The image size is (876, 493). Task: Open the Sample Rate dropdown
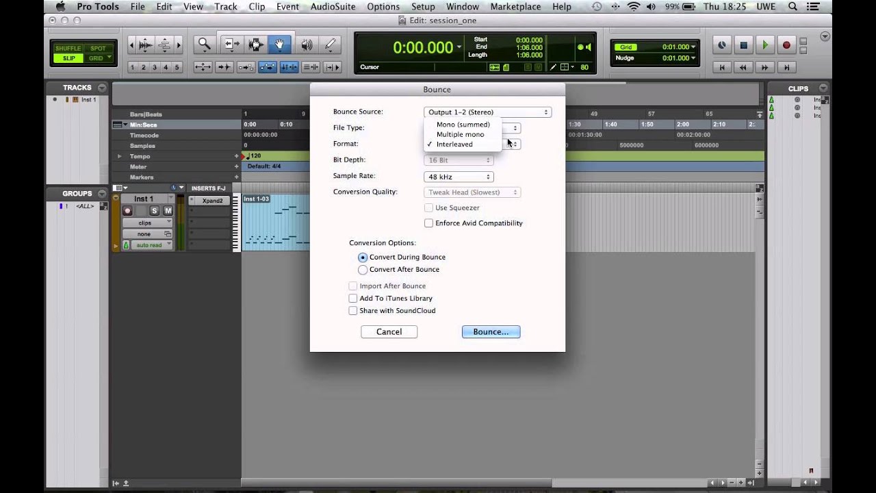pyautogui.click(x=458, y=177)
